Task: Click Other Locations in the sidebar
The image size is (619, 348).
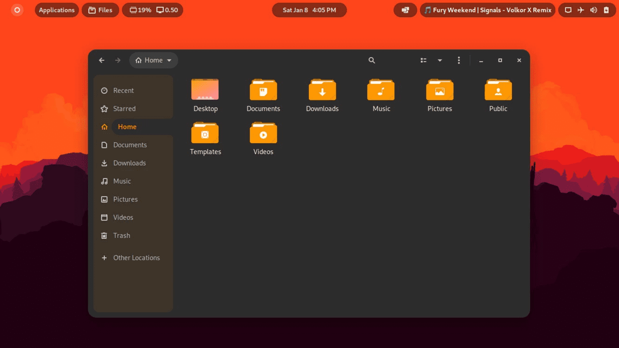Action: tap(136, 257)
